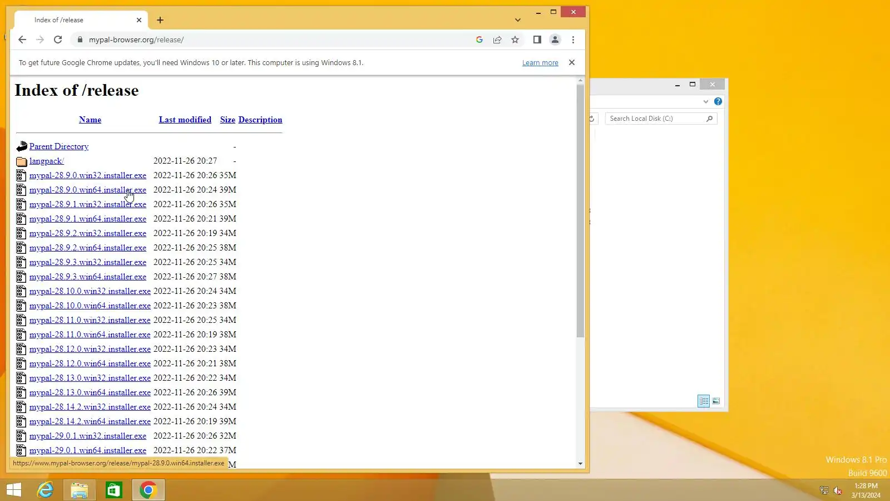Sort listing by Size
The image size is (890, 501).
(228, 120)
